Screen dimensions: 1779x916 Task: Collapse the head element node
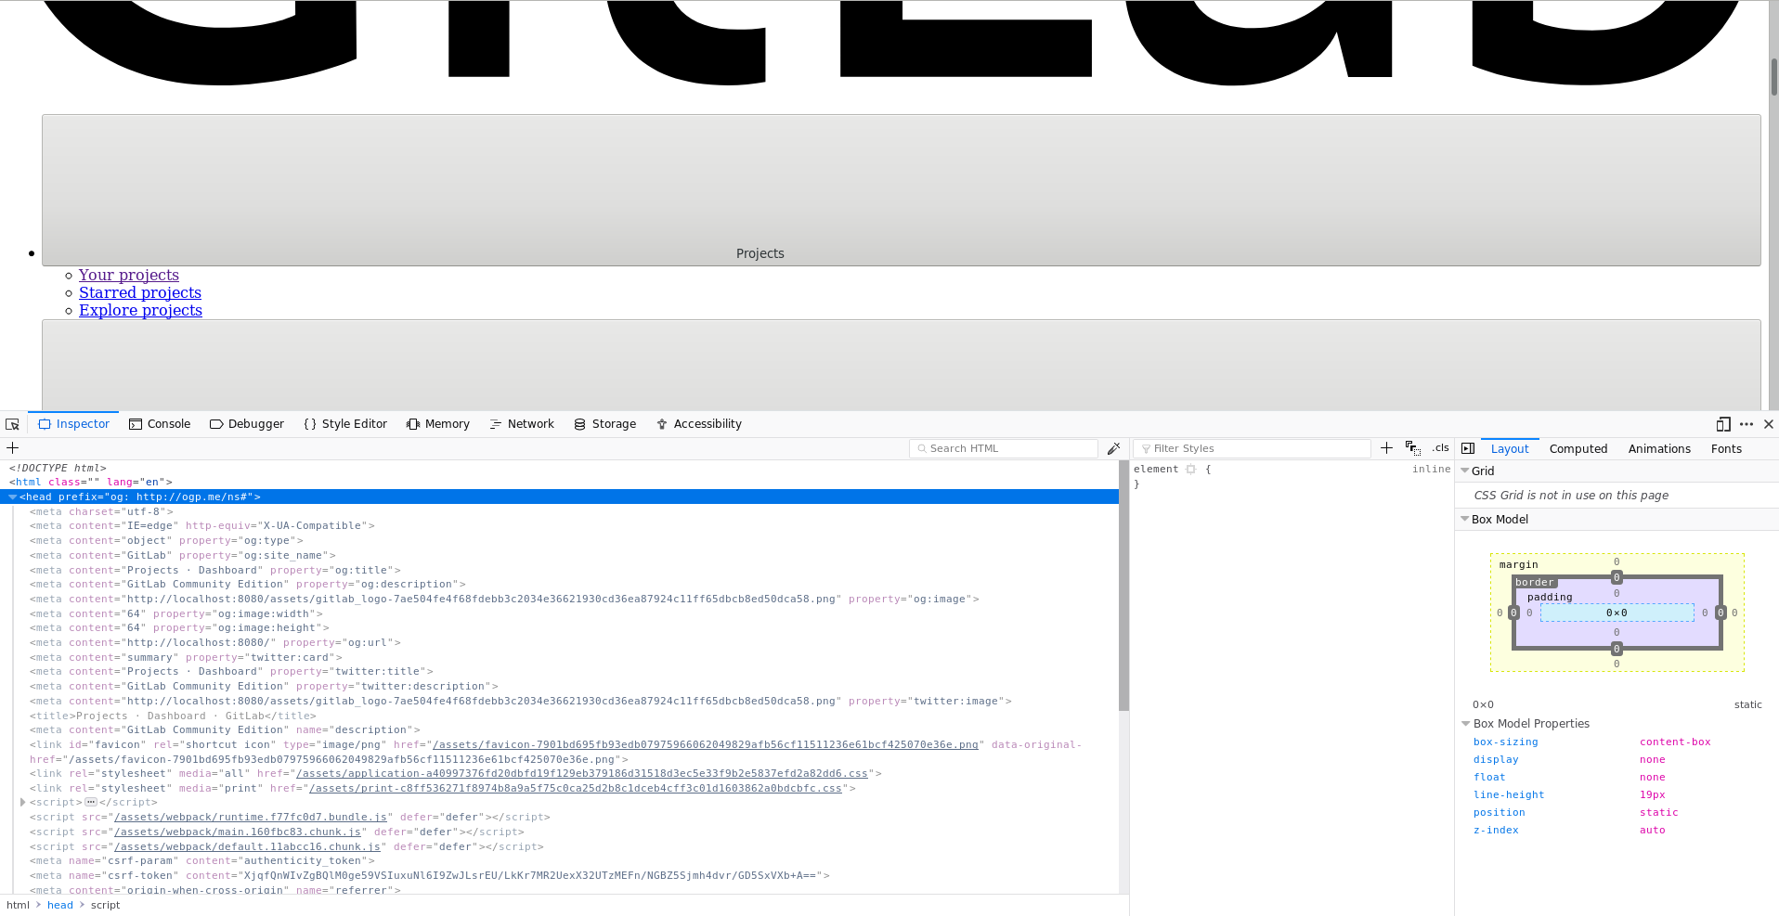point(13,497)
